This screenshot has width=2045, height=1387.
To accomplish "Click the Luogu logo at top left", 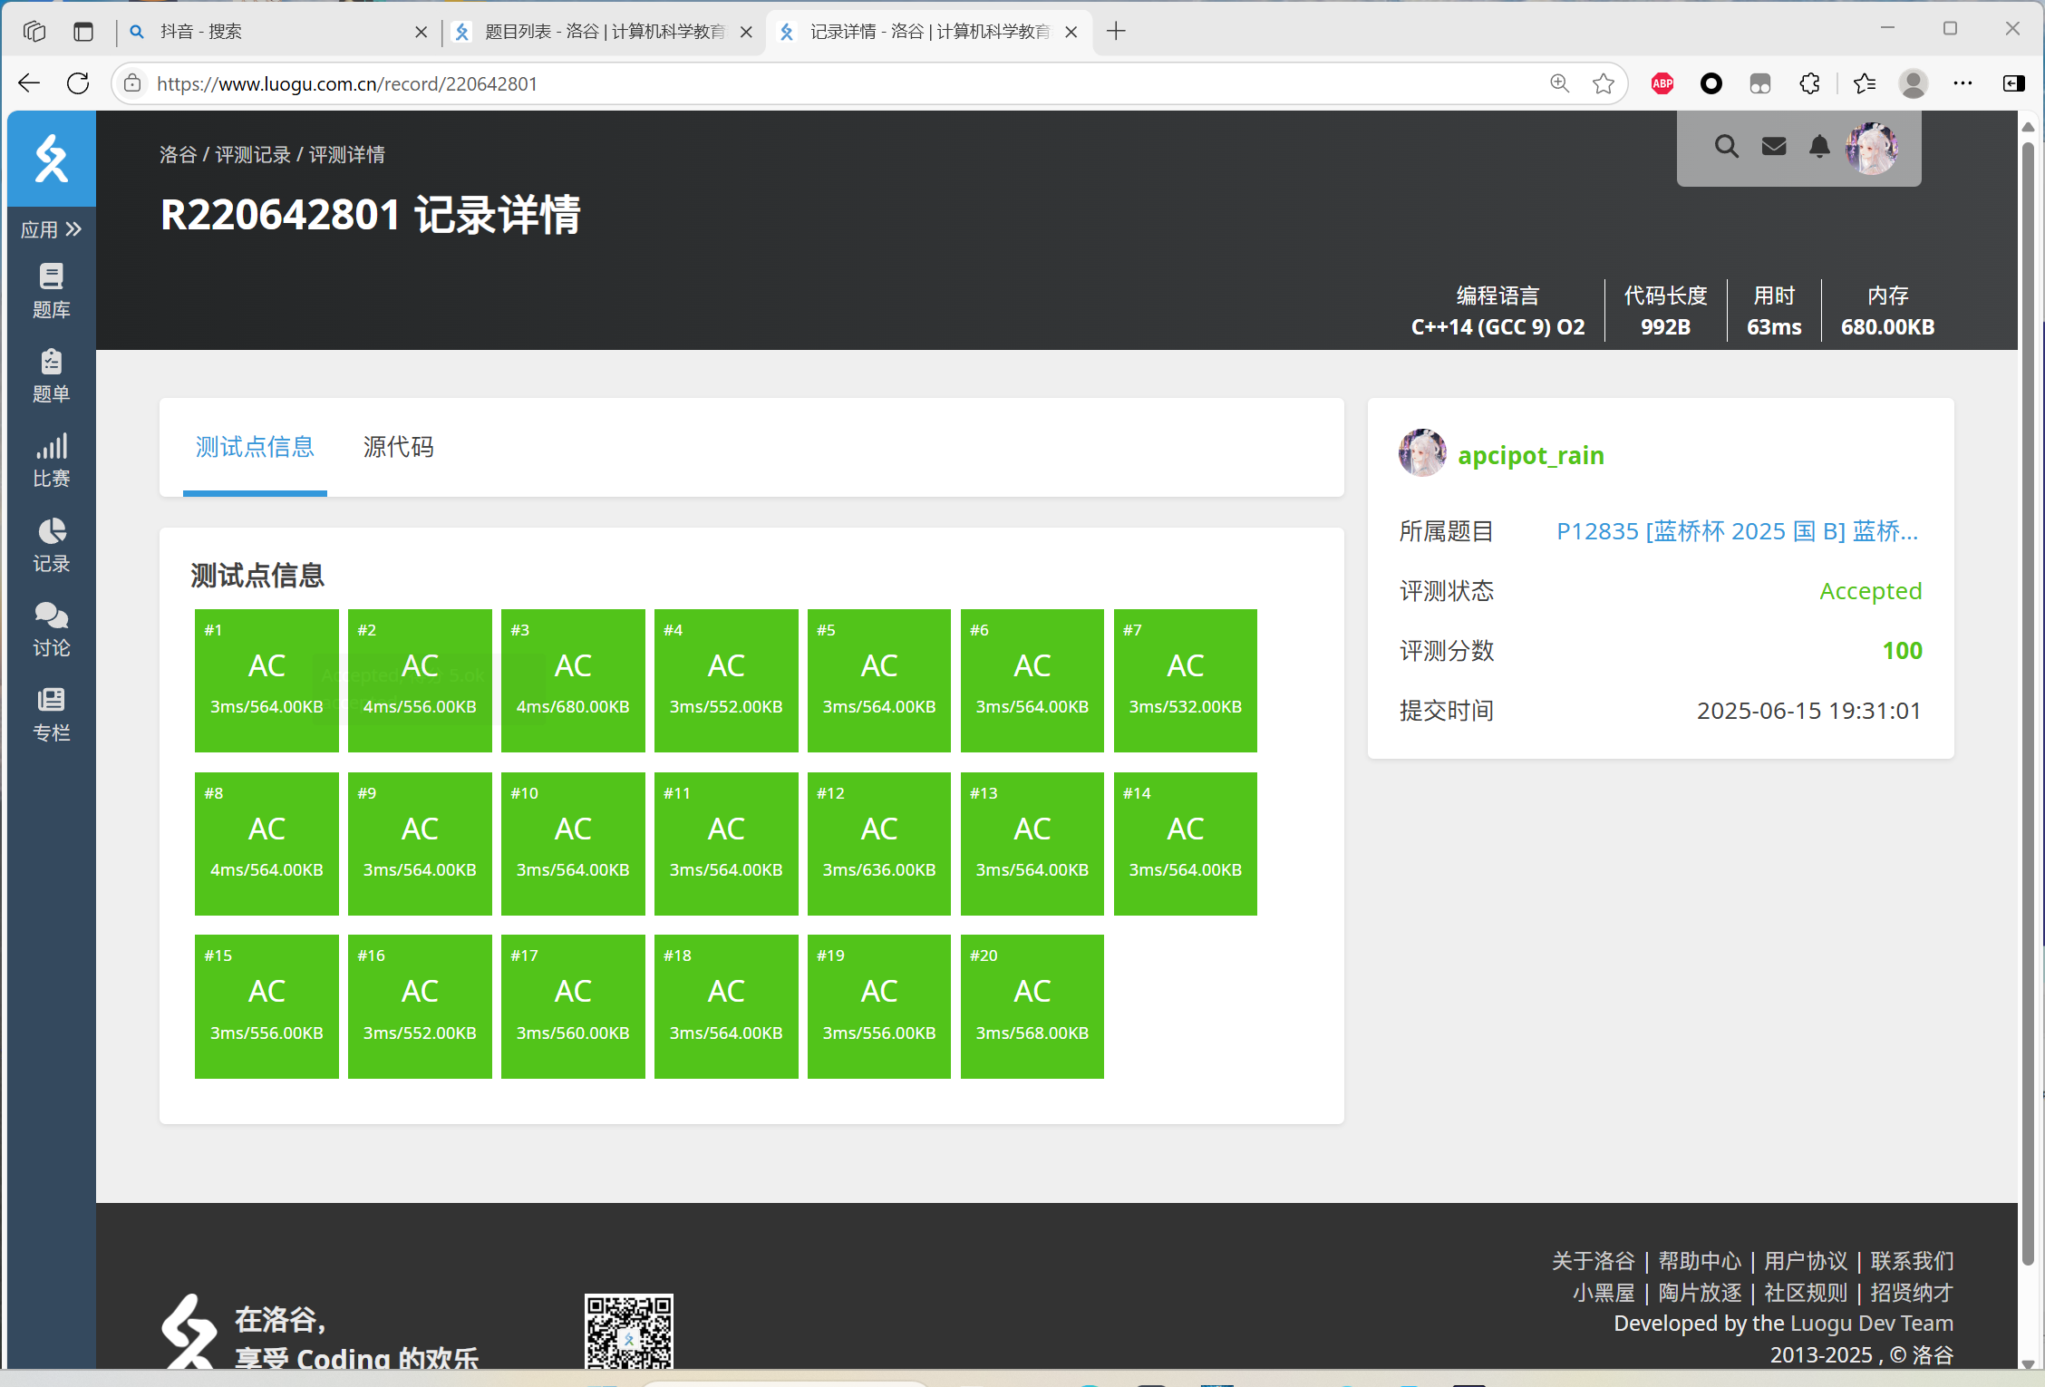I will click(51, 159).
